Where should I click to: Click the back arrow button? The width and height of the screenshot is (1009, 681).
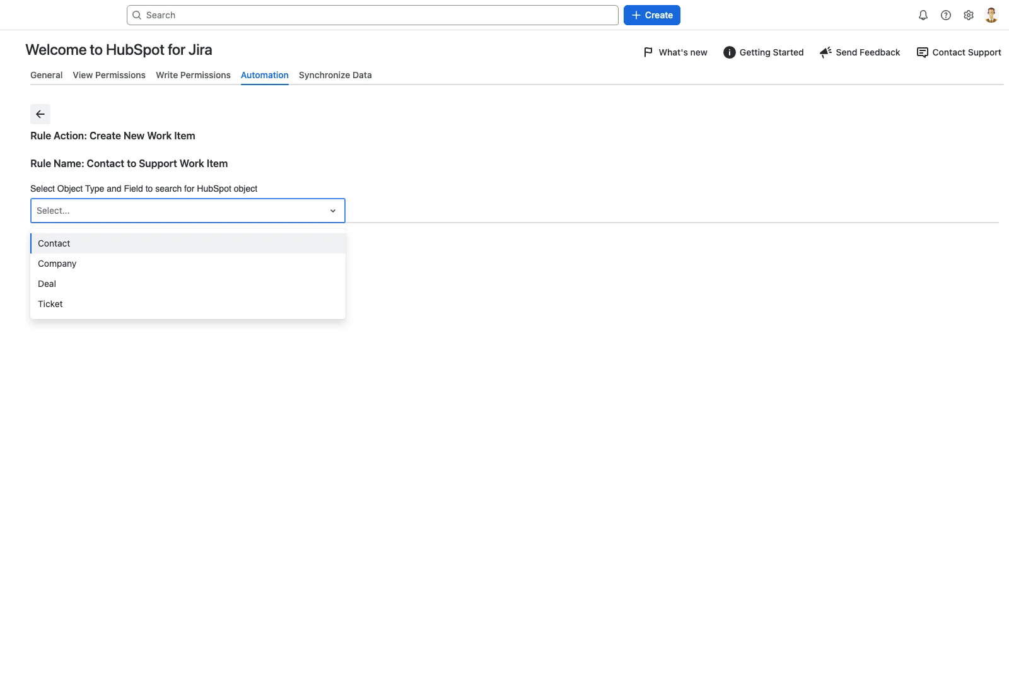(x=40, y=114)
